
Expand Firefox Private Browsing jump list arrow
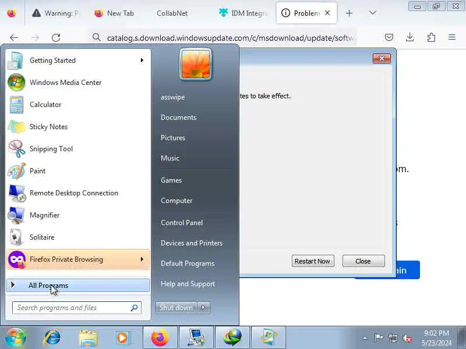point(142,259)
